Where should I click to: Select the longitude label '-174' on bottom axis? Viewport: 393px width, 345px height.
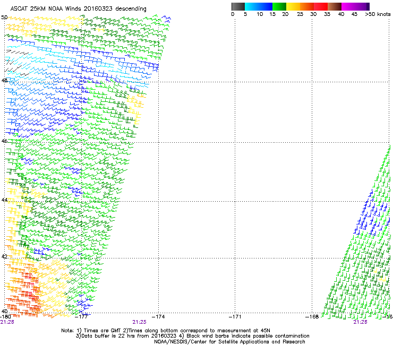coord(158,316)
